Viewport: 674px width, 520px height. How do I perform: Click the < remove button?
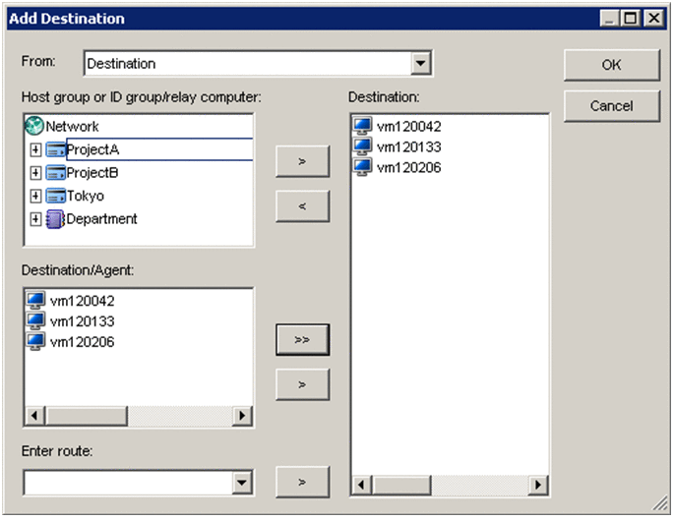(302, 206)
